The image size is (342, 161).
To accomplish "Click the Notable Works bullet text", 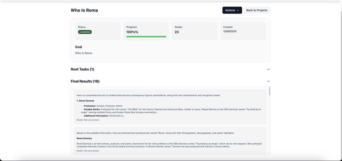I will pos(171,111).
